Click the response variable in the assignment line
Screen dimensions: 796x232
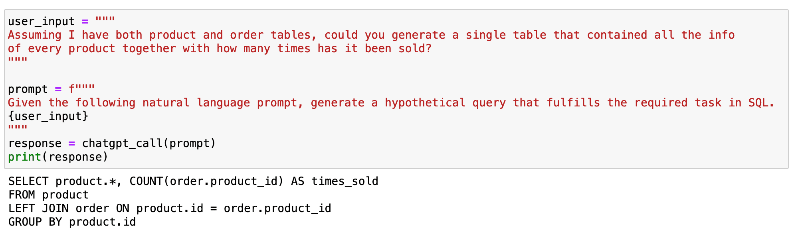coord(35,144)
